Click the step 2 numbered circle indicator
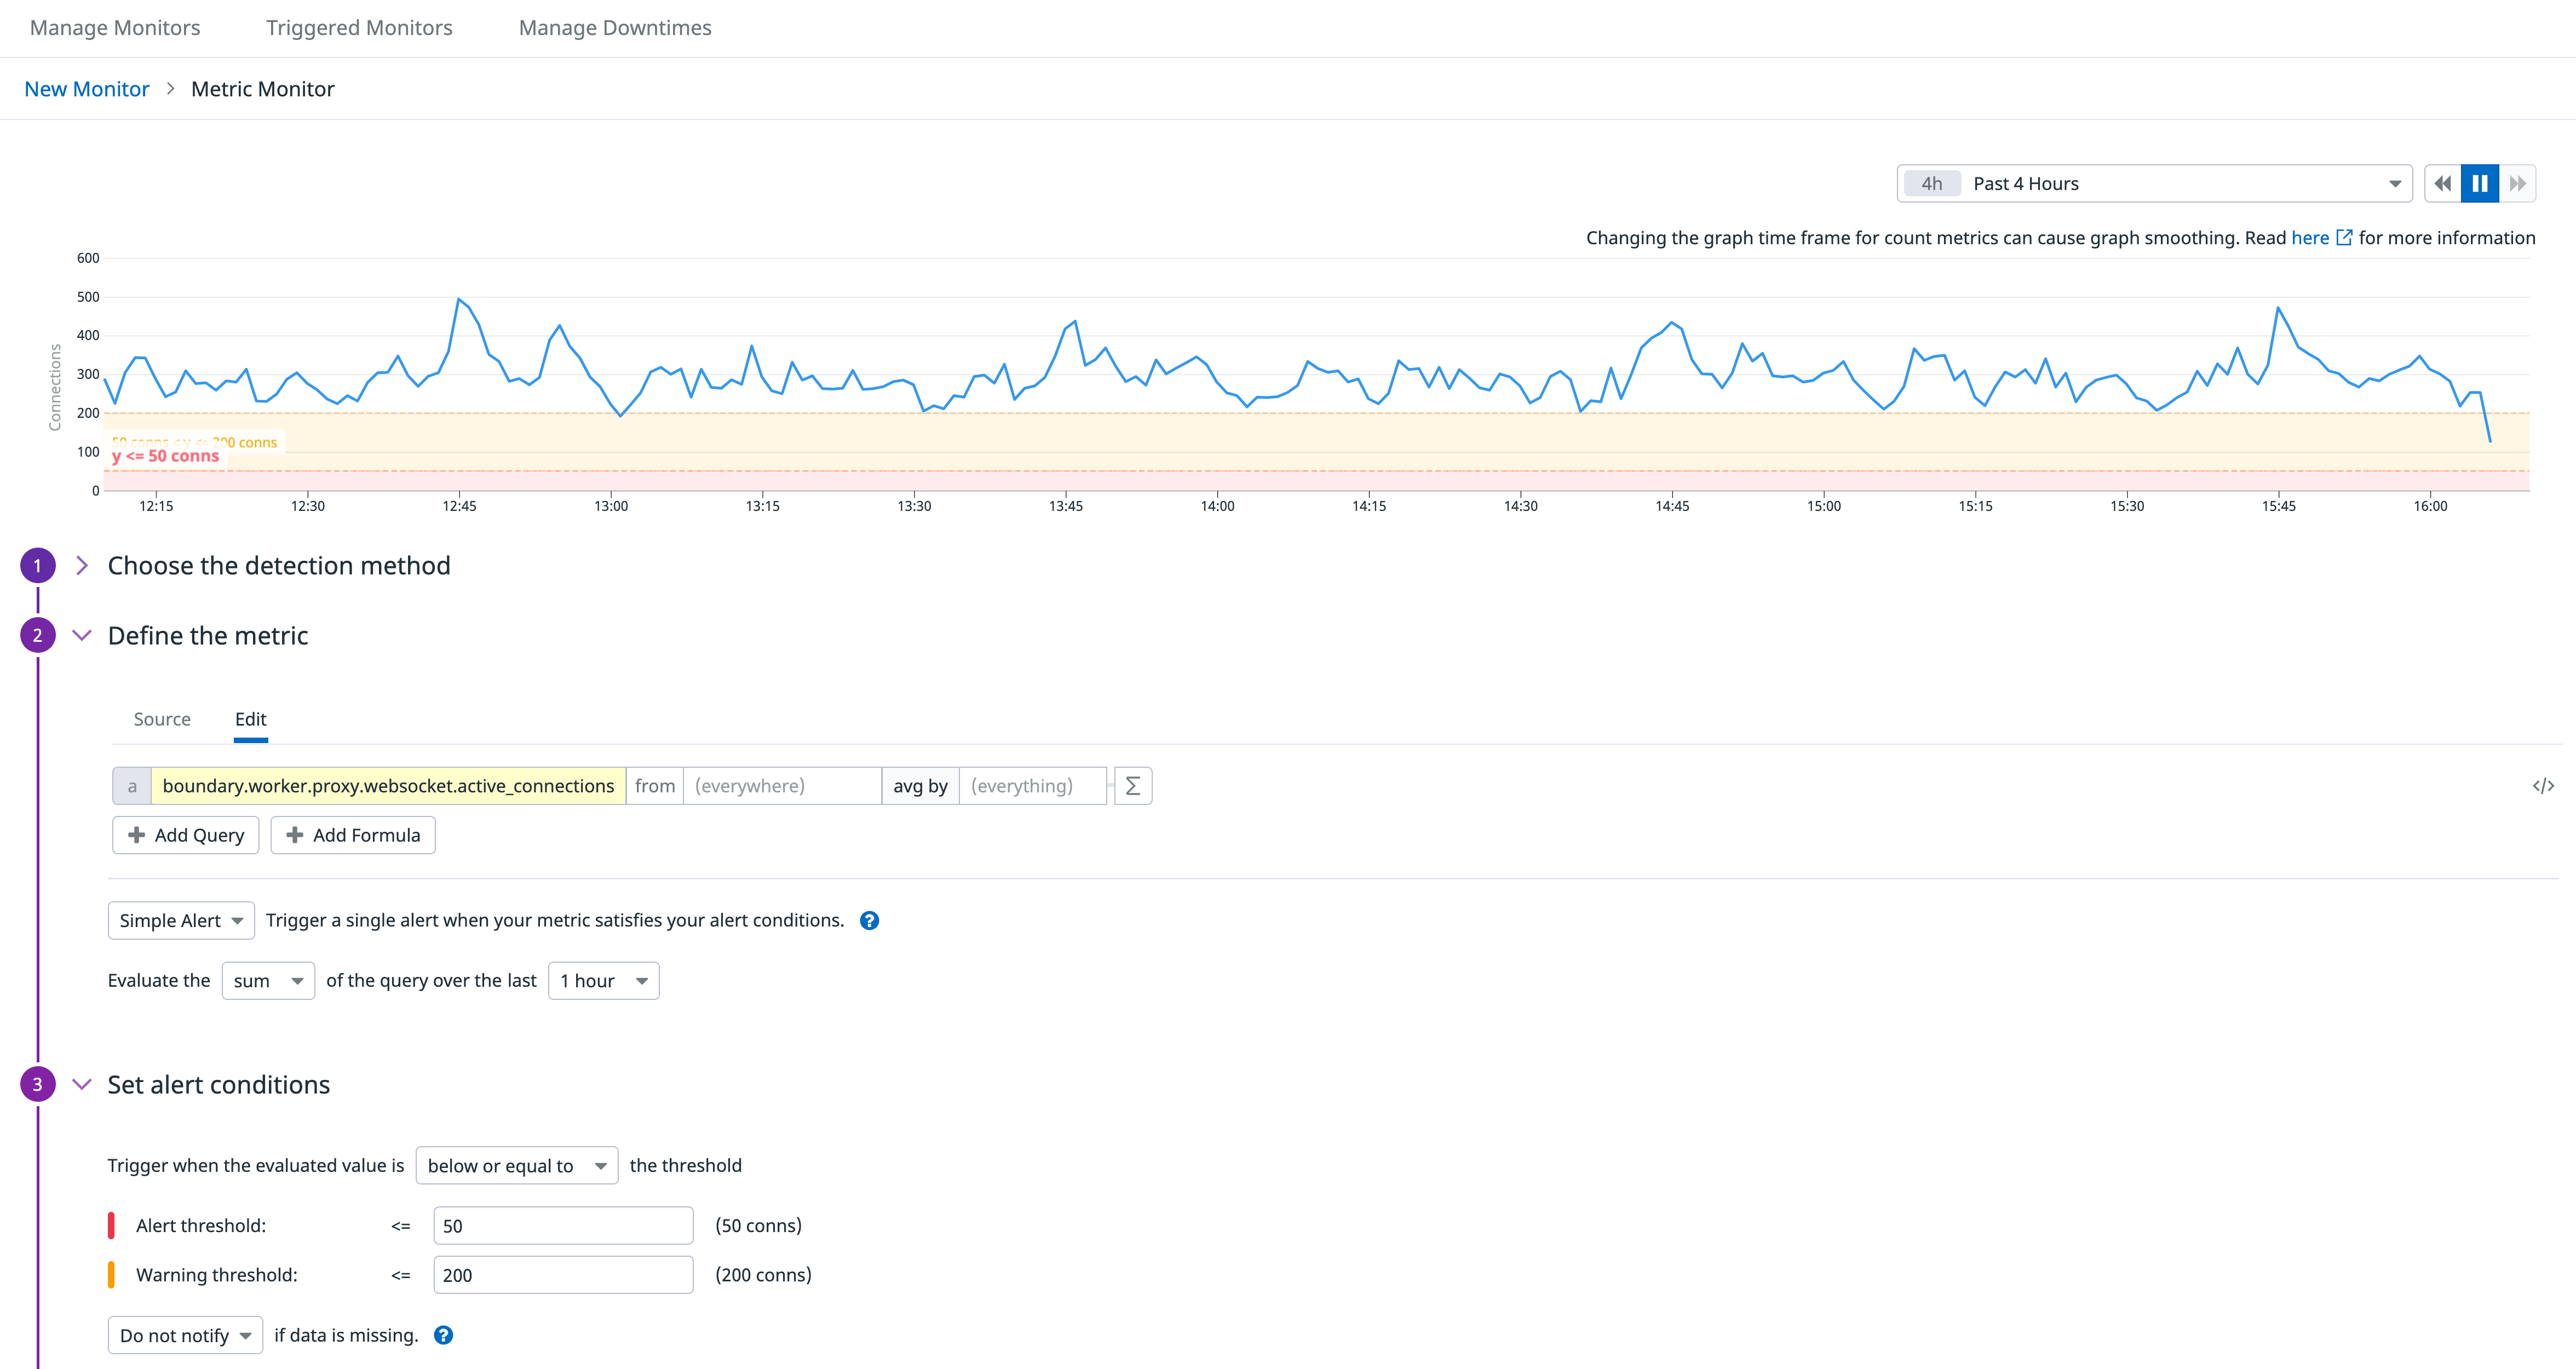 (x=37, y=635)
